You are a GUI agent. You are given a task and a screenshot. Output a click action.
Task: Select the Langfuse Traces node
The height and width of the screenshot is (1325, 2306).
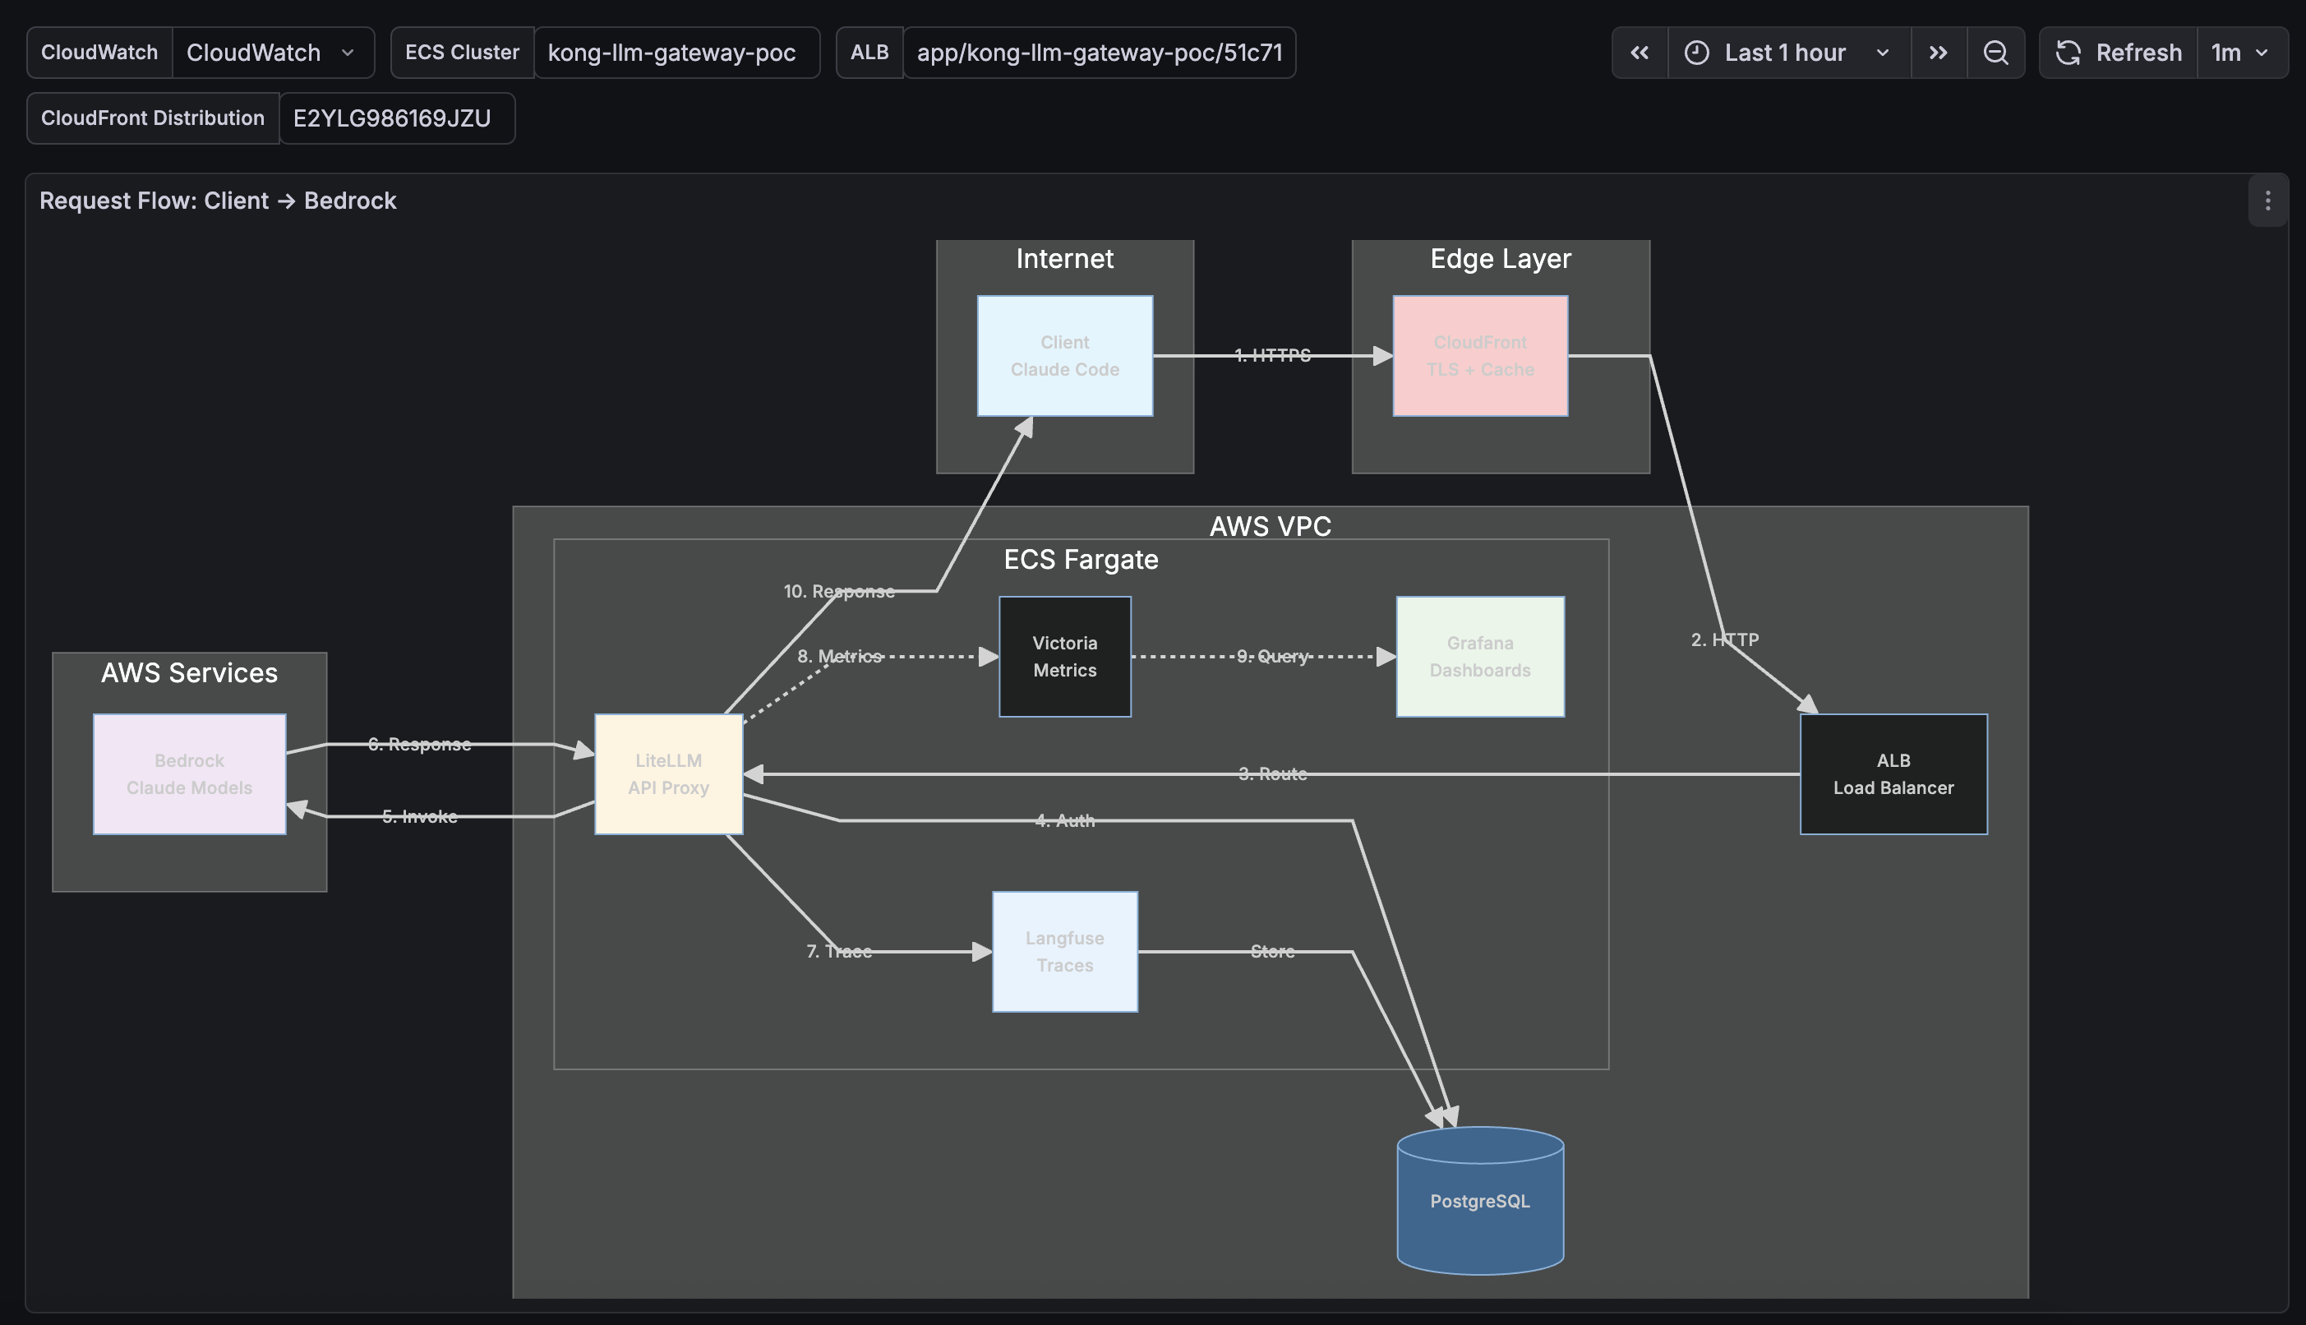tap(1064, 951)
